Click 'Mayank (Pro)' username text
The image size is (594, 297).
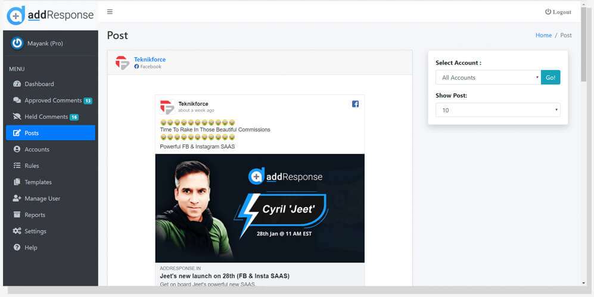45,43
